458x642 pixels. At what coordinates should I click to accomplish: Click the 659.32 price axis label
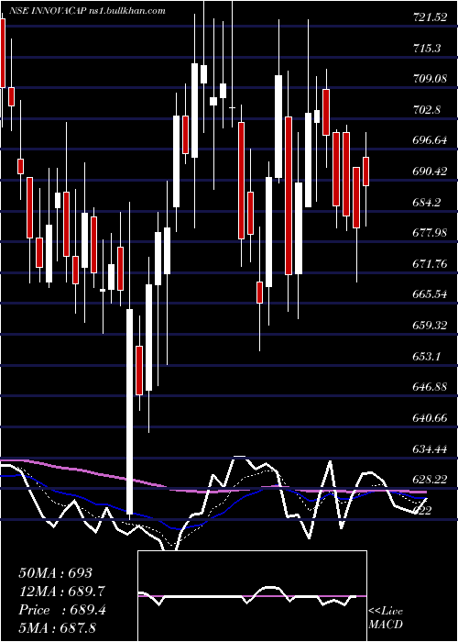click(431, 326)
